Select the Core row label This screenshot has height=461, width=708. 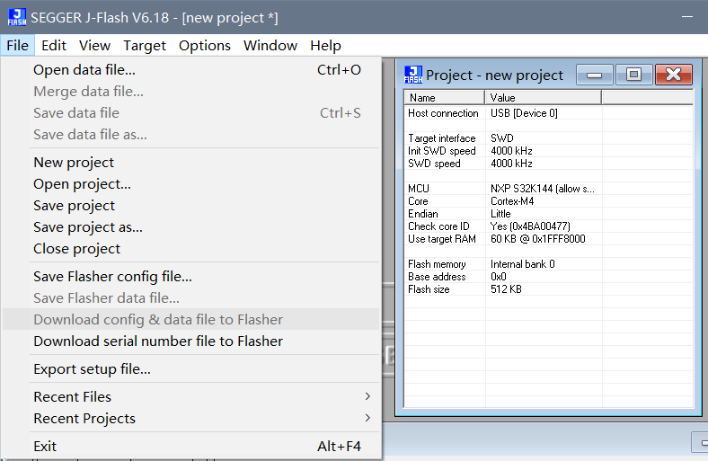coord(418,201)
